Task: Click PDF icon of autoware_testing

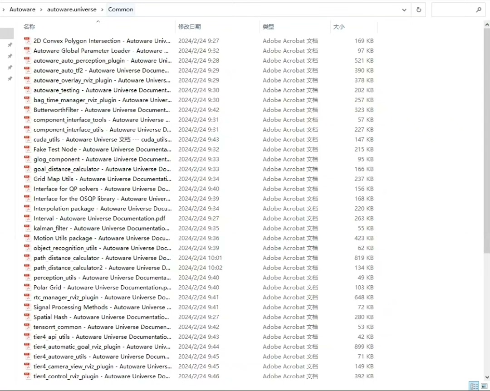Action: coord(28,90)
